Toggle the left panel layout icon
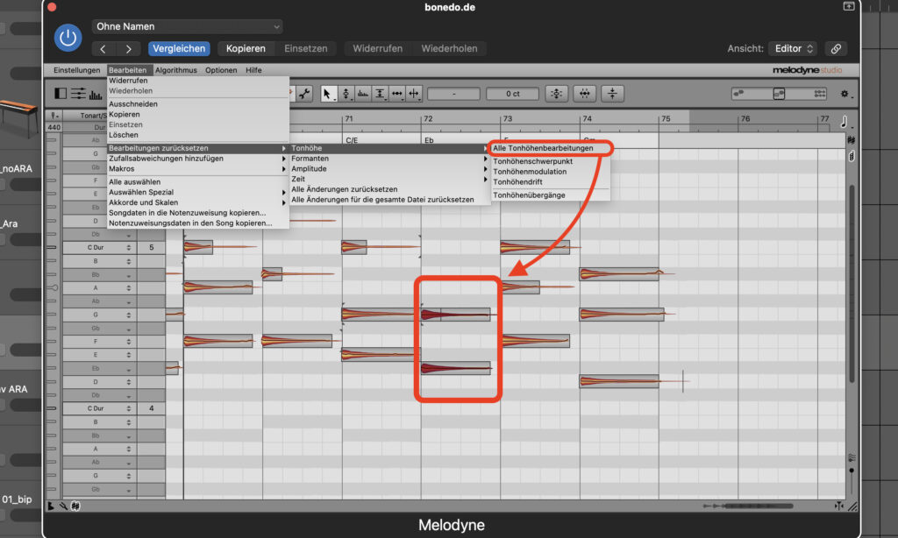 point(61,93)
